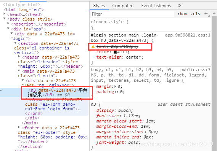The image size is (217, 151).
Task: Expand the noscript element node
Action: pos(8,23)
